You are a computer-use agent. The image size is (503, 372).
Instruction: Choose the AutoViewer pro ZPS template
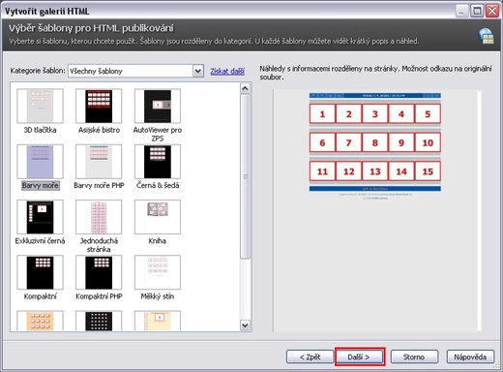(158, 106)
